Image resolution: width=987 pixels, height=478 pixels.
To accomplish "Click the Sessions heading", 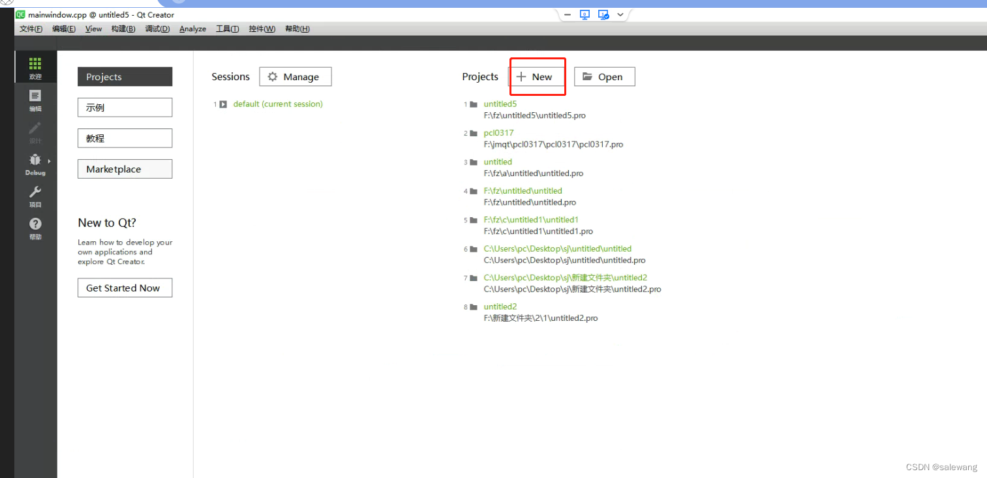I will 231,77.
